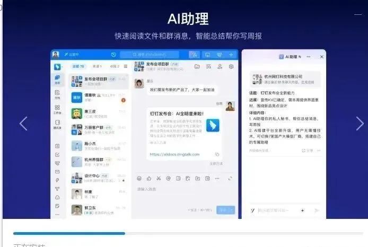Click the thumbs-up icon in the chat toolbar
Viewport: 368px width, 247px height.
tap(149, 179)
